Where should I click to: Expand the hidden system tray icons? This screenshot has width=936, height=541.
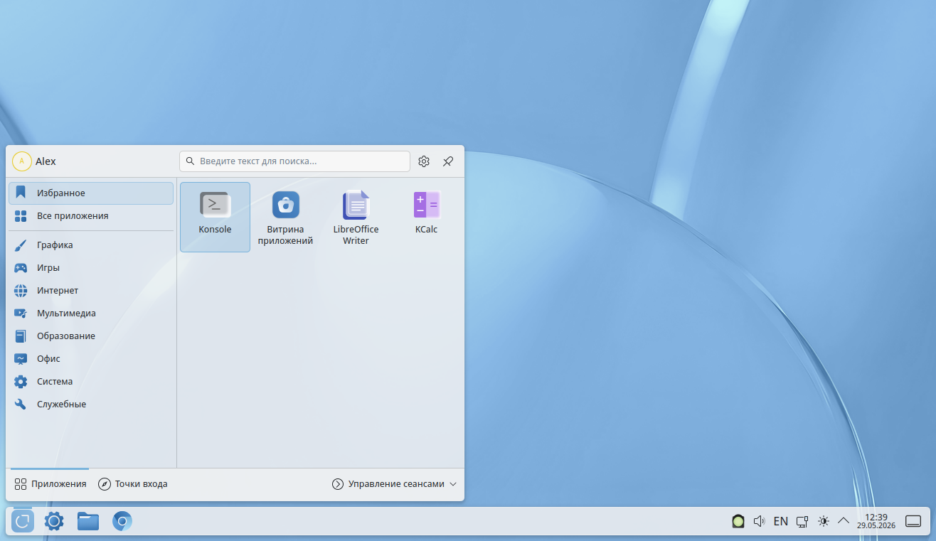tap(844, 521)
